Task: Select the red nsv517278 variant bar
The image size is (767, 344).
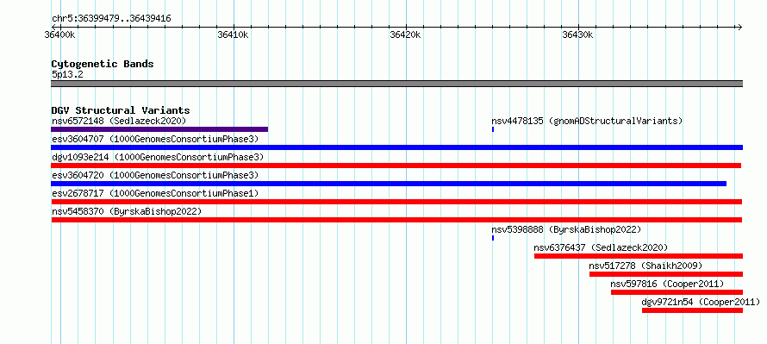Action: pos(666,274)
